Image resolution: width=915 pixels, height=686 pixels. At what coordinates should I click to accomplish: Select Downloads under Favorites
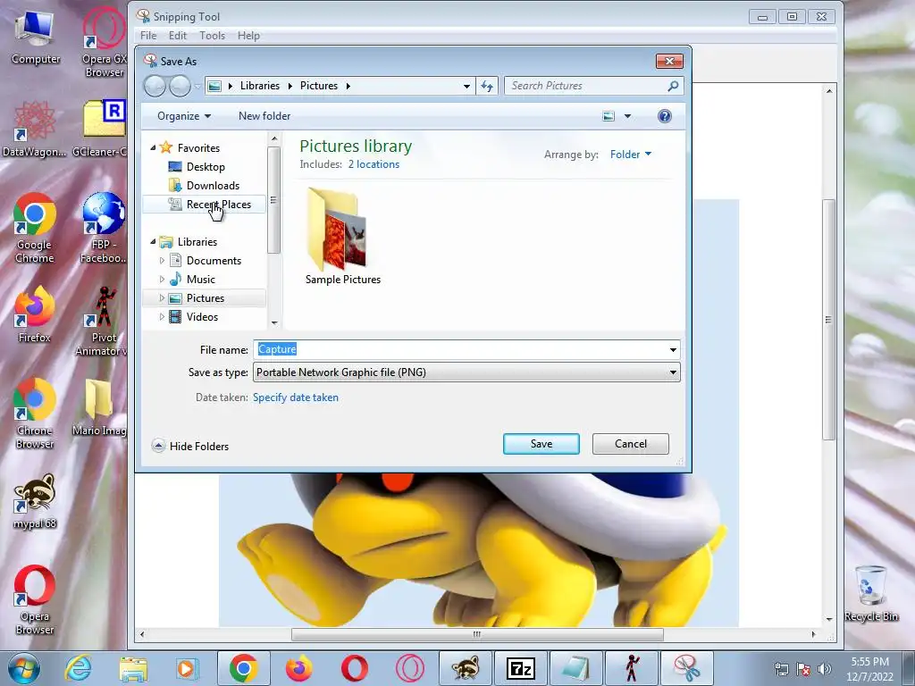(x=213, y=186)
